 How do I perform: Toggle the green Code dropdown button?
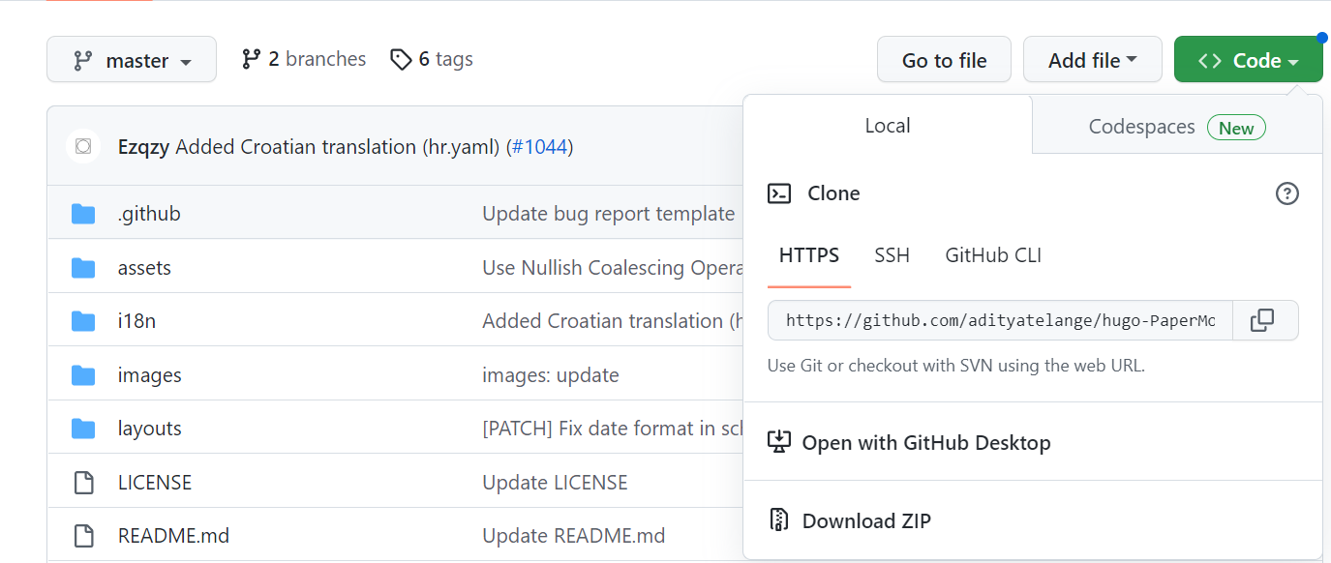click(1248, 60)
